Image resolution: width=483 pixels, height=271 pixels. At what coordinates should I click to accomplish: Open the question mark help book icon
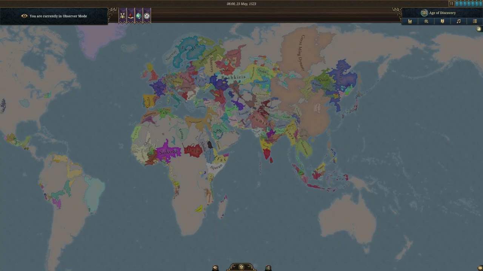tap(442, 21)
